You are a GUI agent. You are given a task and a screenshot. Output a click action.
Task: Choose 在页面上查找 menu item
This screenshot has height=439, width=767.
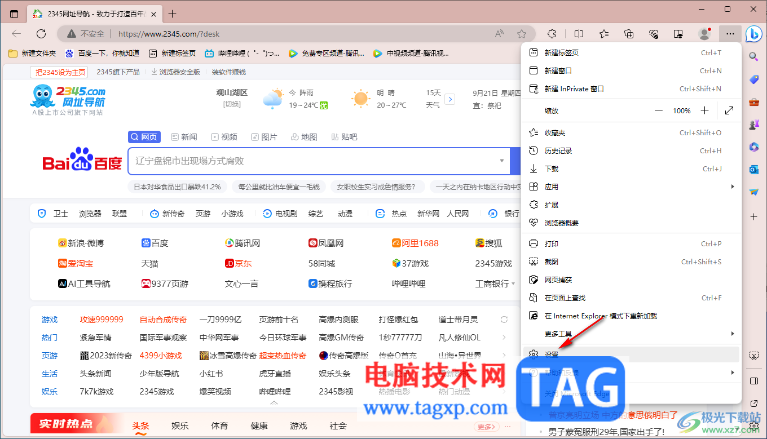tap(631, 298)
